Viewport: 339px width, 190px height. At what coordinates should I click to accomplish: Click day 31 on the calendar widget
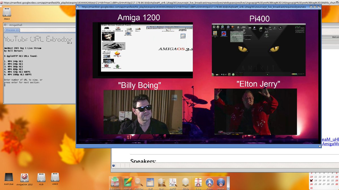point(311,188)
